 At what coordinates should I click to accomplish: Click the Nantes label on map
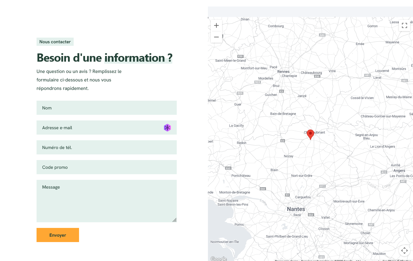coord(296,209)
